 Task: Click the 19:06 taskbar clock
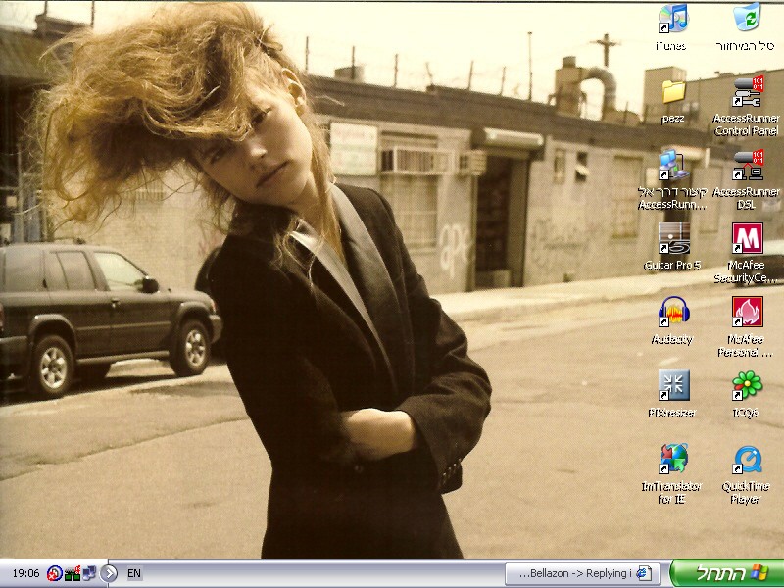(24, 573)
